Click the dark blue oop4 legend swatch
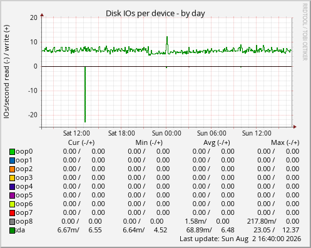 click(x=12, y=187)
